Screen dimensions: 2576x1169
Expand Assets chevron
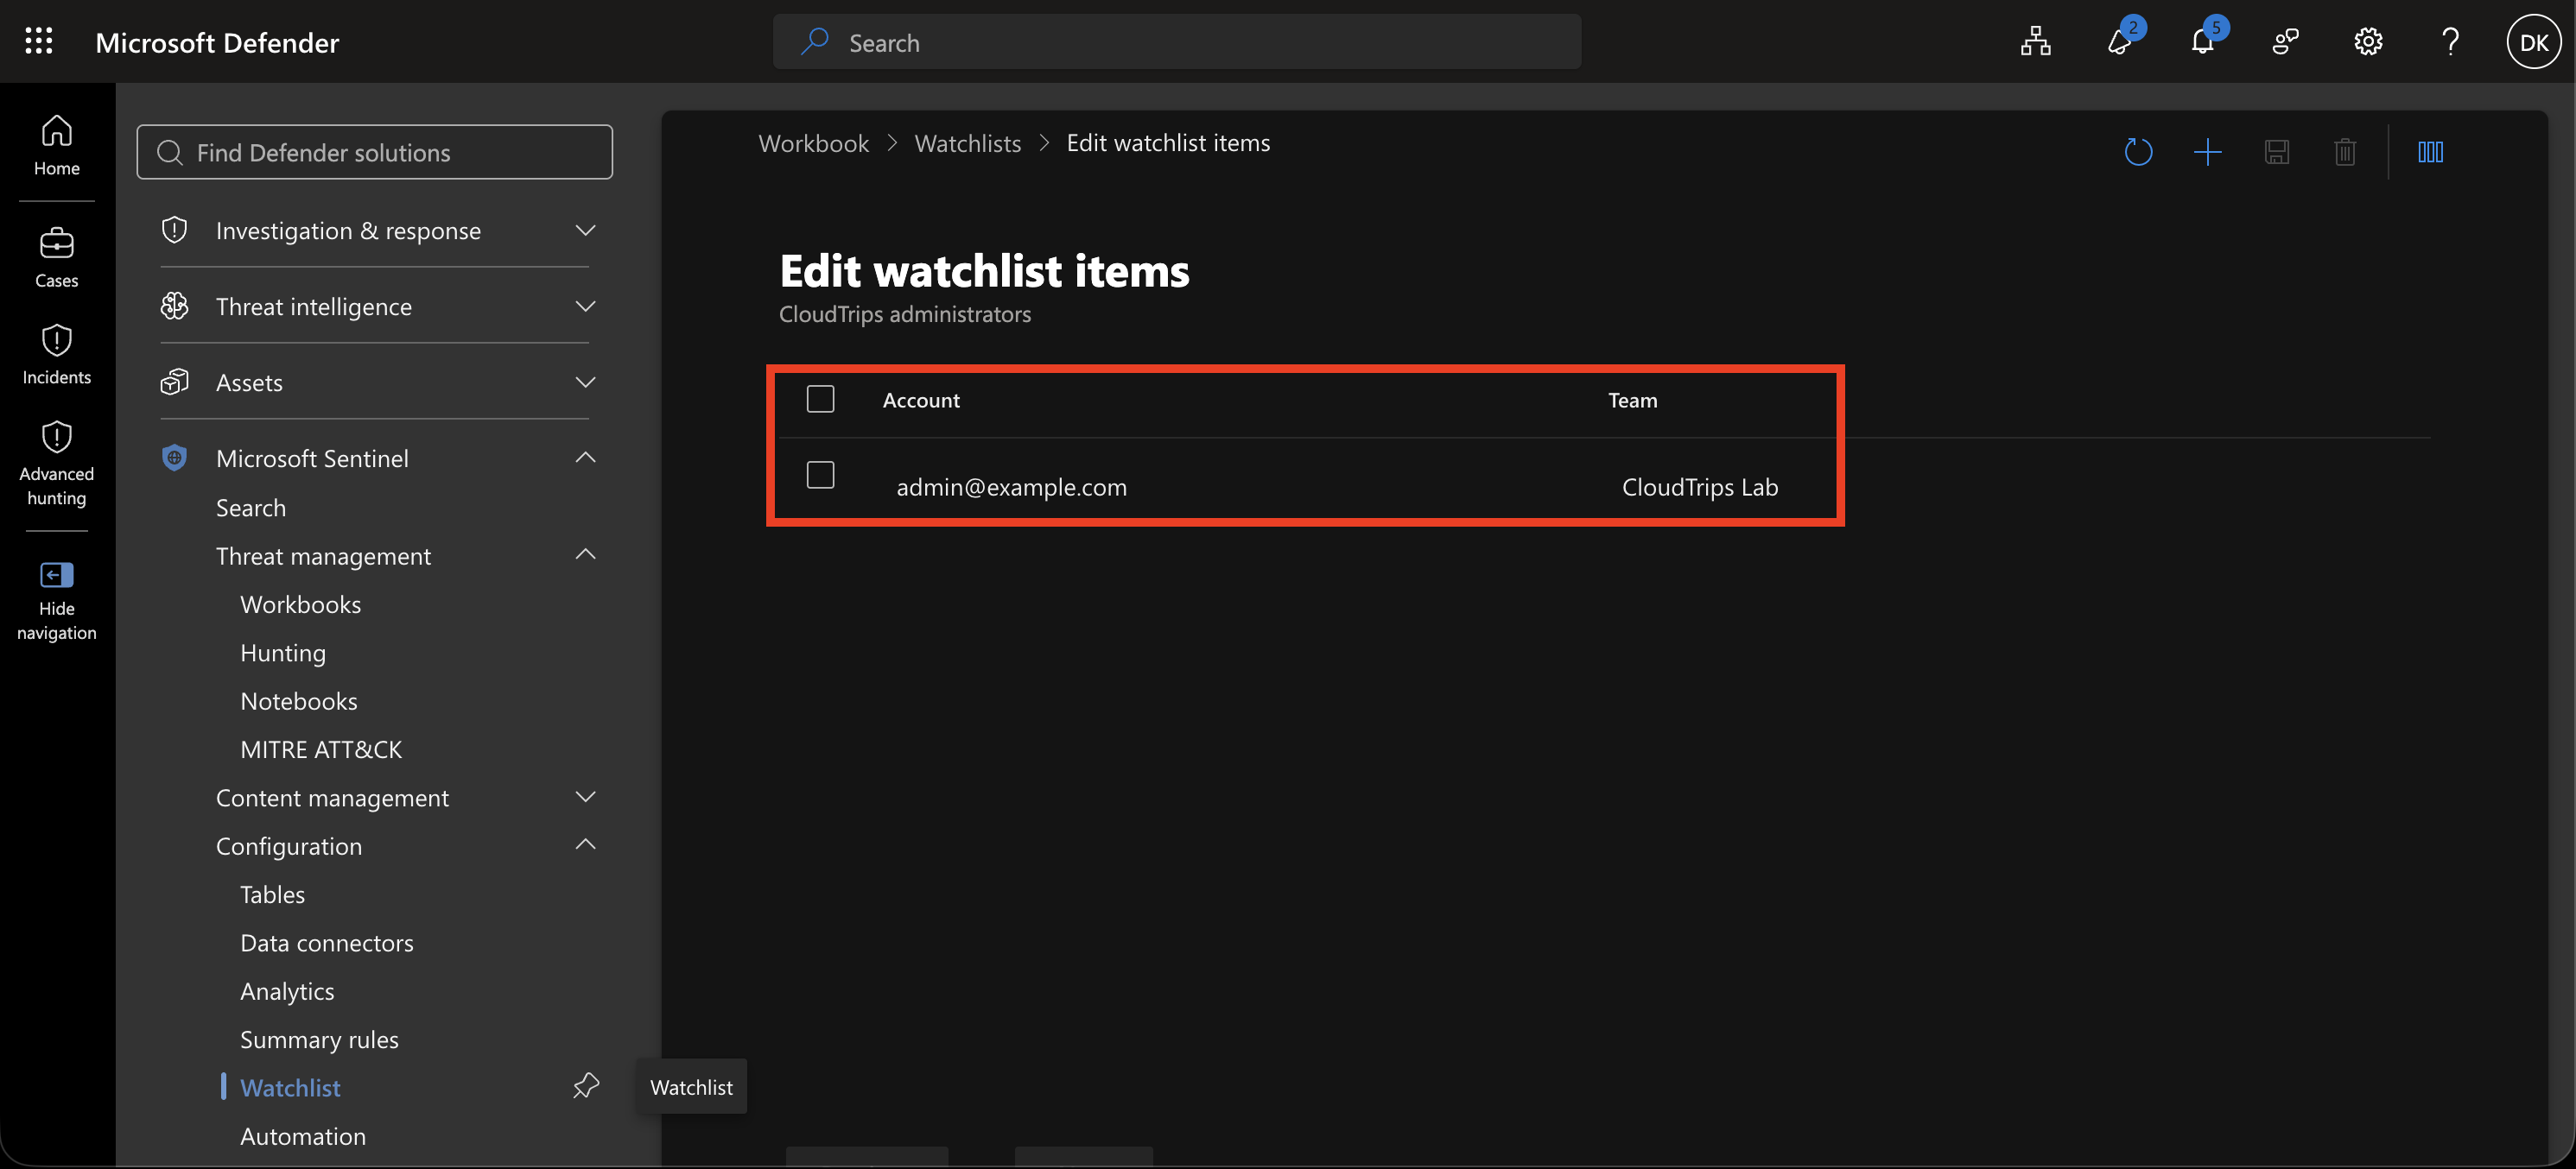[x=586, y=382]
